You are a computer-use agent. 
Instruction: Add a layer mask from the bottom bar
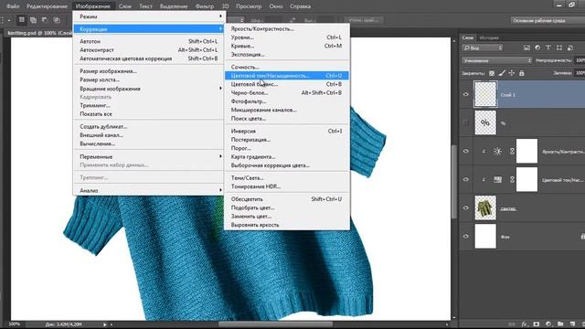tap(537, 324)
